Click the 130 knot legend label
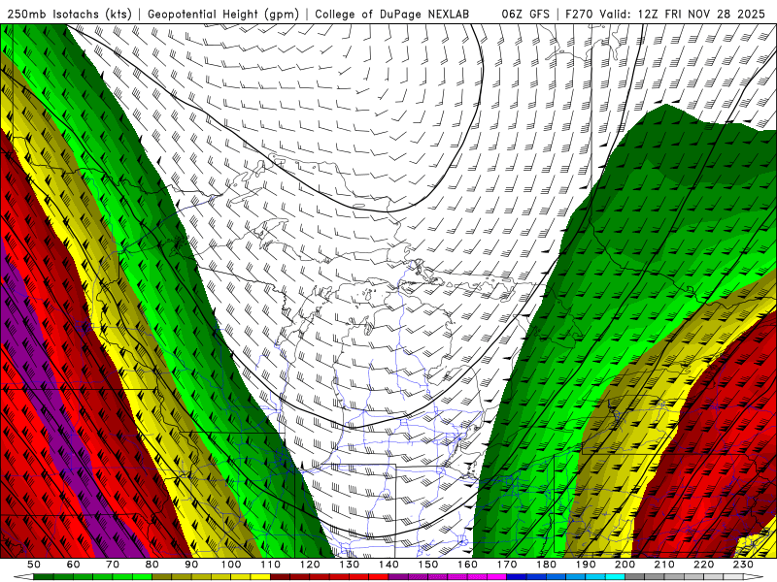Screen dimensions: 777x582 pyautogui.click(x=349, y=565)
